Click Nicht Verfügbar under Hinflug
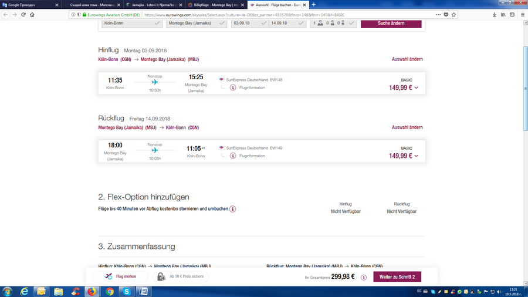Viewport: 528px width, 297px height. pos(346,211)
